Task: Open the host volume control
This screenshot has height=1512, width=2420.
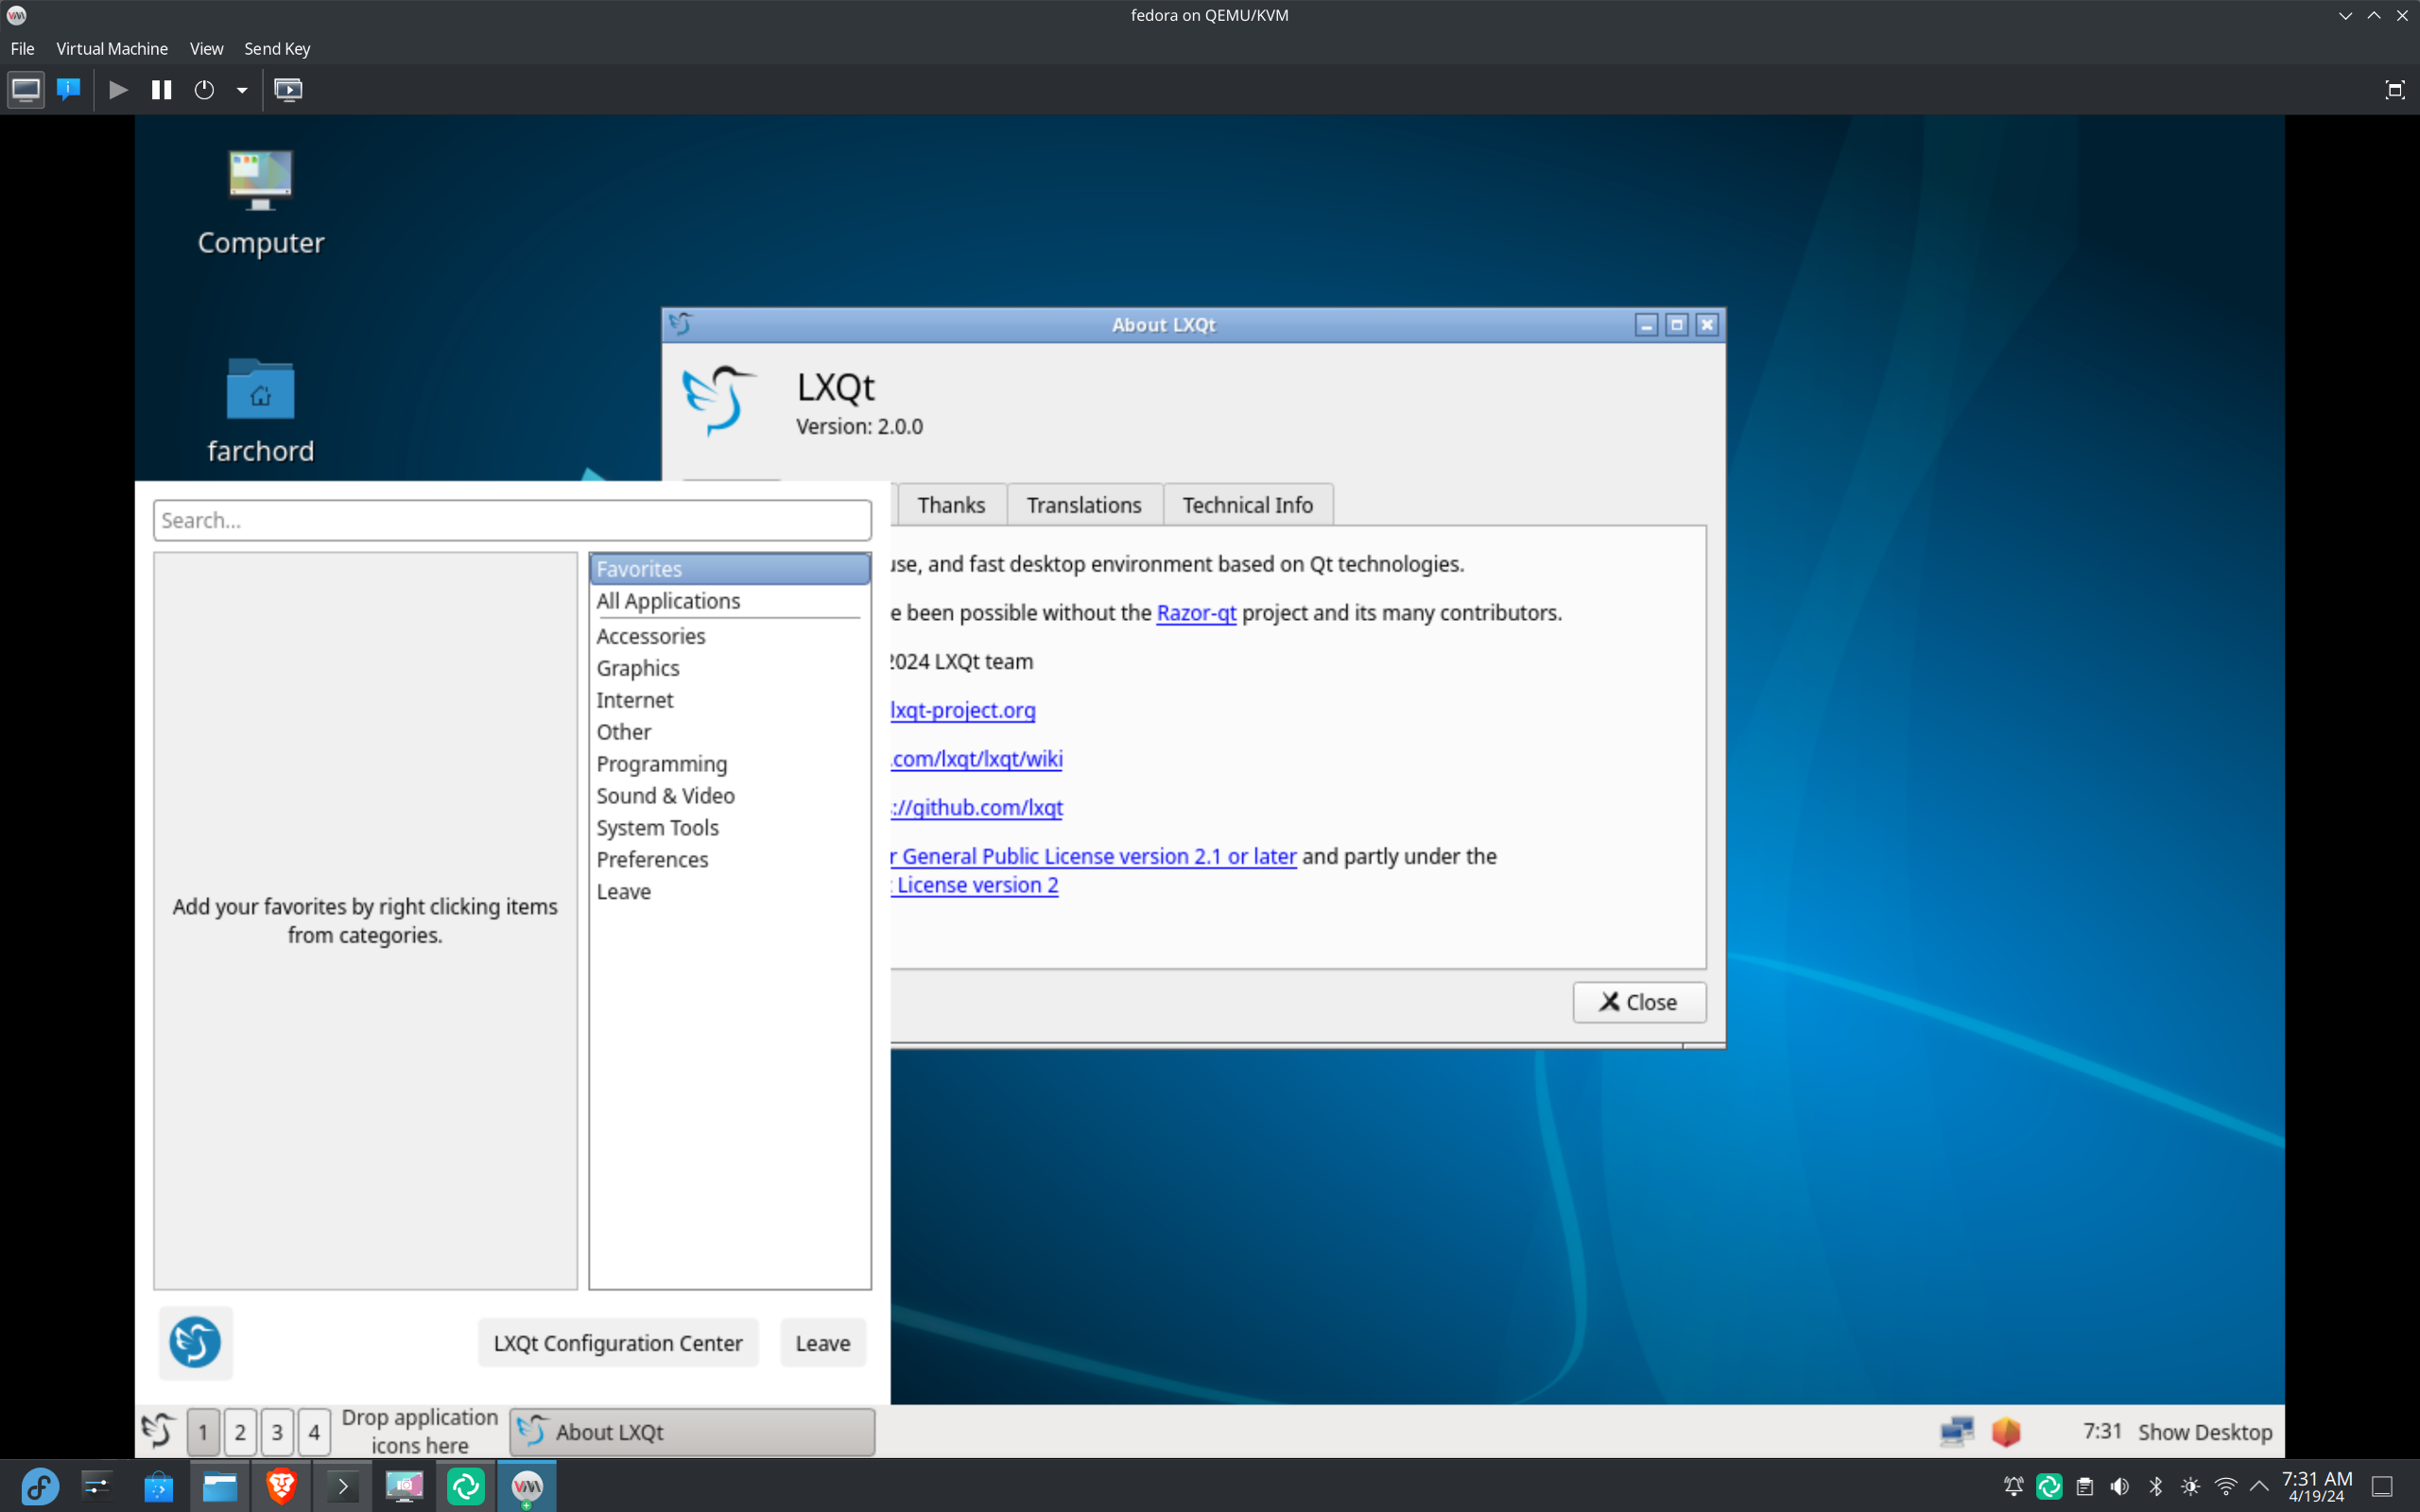Action: pyautogui.click(x=2119, y=1487)
